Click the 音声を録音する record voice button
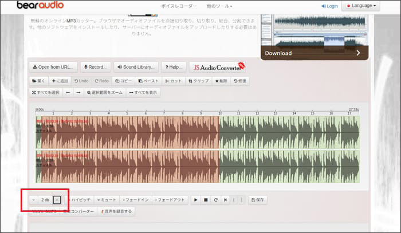This screenshot has width=401, height=233. [116, 212]
